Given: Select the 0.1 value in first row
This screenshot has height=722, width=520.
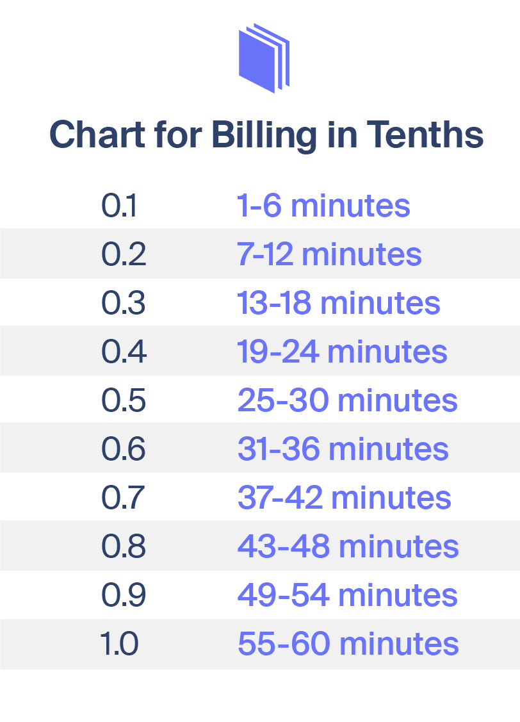Looking at the screenshot, I should pos(120,206).
